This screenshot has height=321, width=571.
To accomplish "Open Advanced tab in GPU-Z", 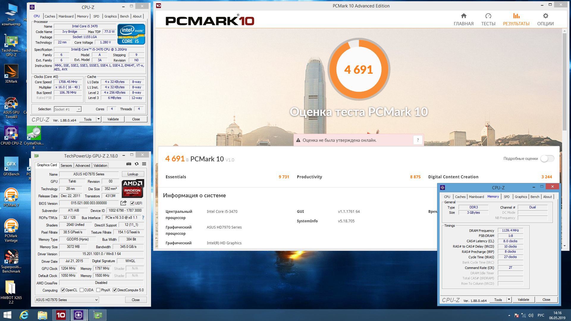I will point(83,166).
